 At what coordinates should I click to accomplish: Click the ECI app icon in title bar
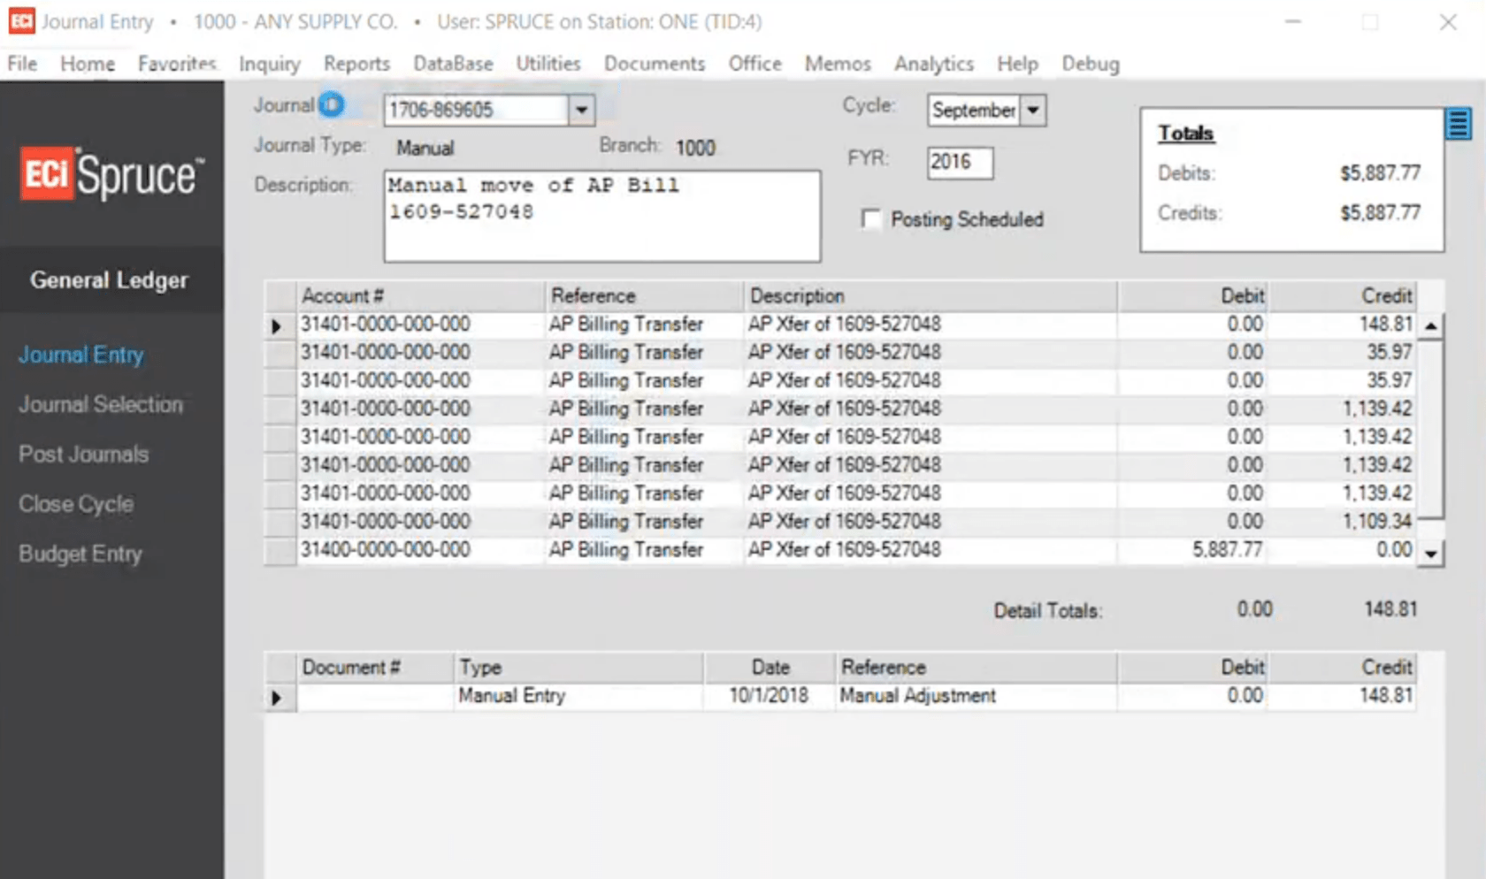point(21,21)
